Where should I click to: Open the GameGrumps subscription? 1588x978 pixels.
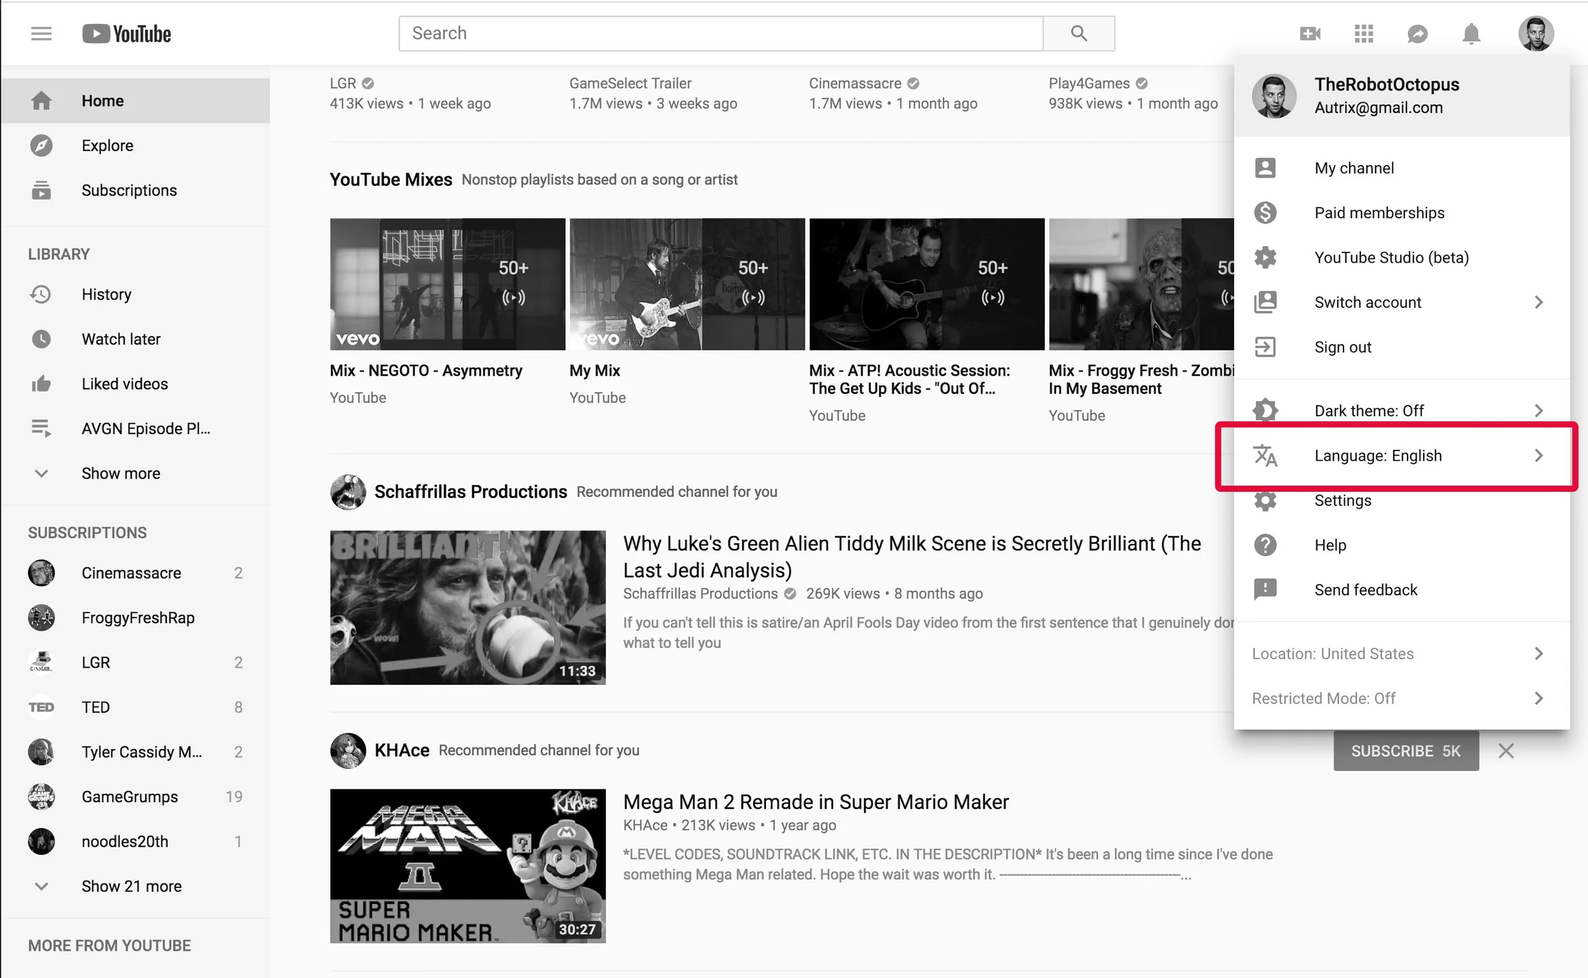point(135,797)
